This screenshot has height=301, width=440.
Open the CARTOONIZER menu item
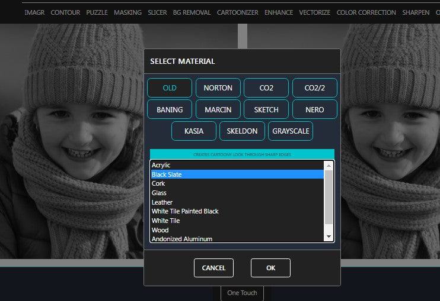[x=237, y=12]
